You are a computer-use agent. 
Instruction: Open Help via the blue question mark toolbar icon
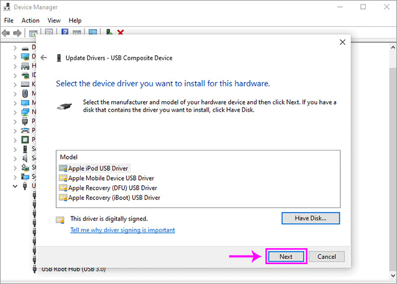[x=65, y=32]
